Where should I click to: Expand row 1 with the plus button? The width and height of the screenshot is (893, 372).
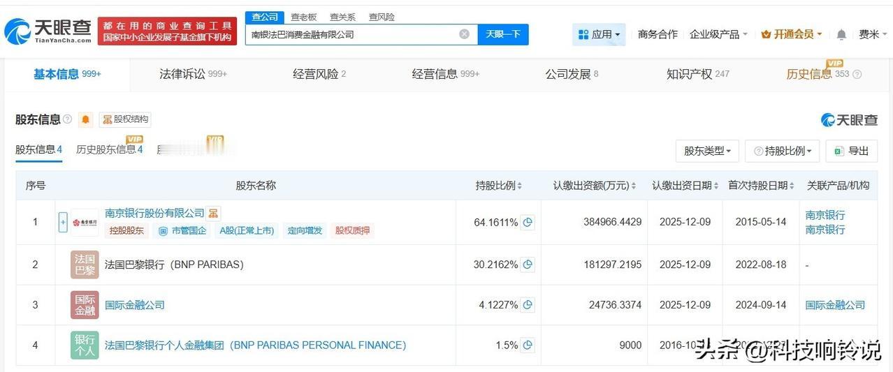(63, 222)
